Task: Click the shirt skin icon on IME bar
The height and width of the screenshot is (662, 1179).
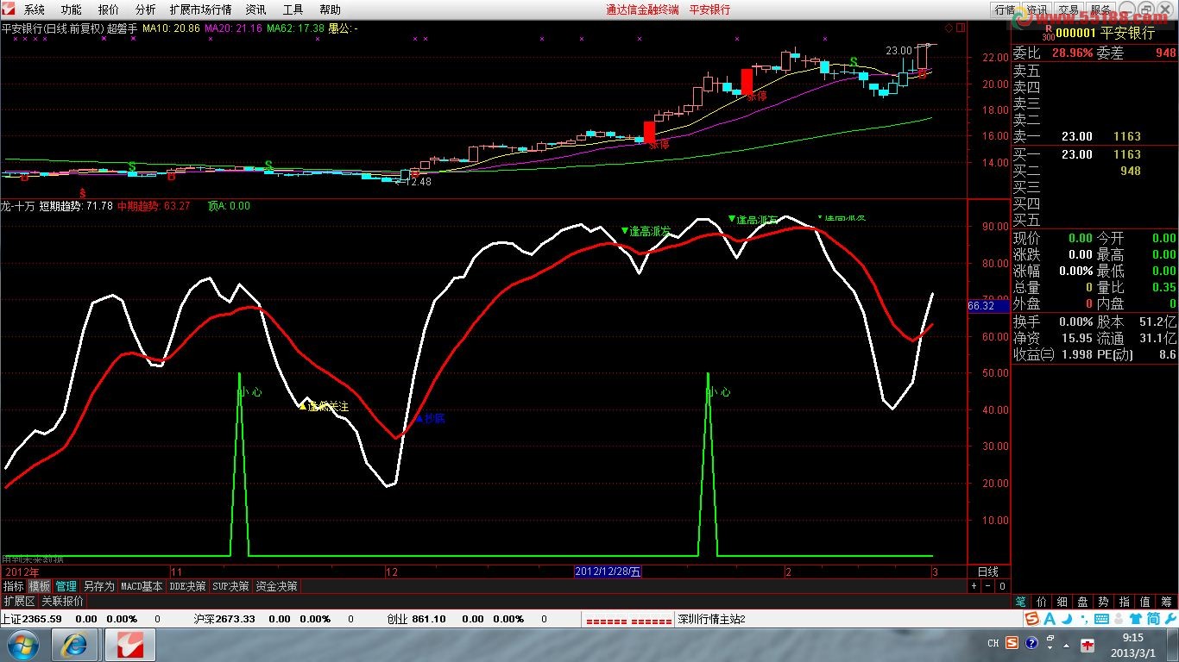Action: coord(1135,619)
